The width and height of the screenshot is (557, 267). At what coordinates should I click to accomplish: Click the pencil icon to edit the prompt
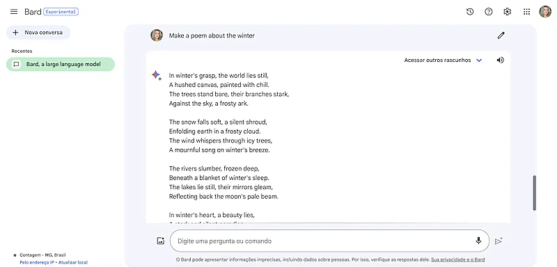(x=501, y=35)
